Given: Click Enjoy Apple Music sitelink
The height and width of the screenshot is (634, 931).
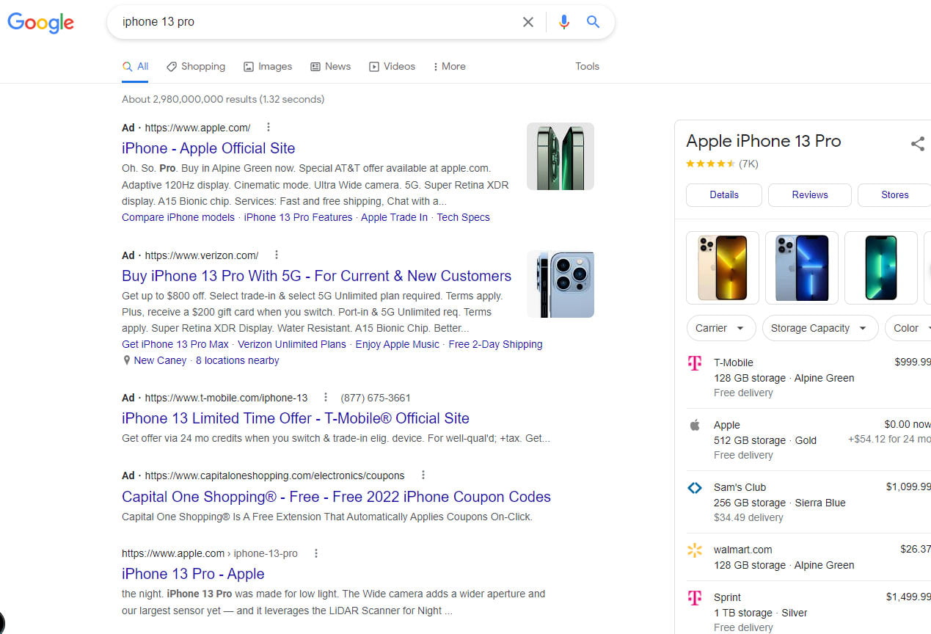Looking at the screenshot, I should [397, 344].
